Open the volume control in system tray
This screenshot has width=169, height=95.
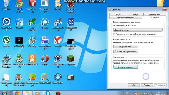point(147,94)
